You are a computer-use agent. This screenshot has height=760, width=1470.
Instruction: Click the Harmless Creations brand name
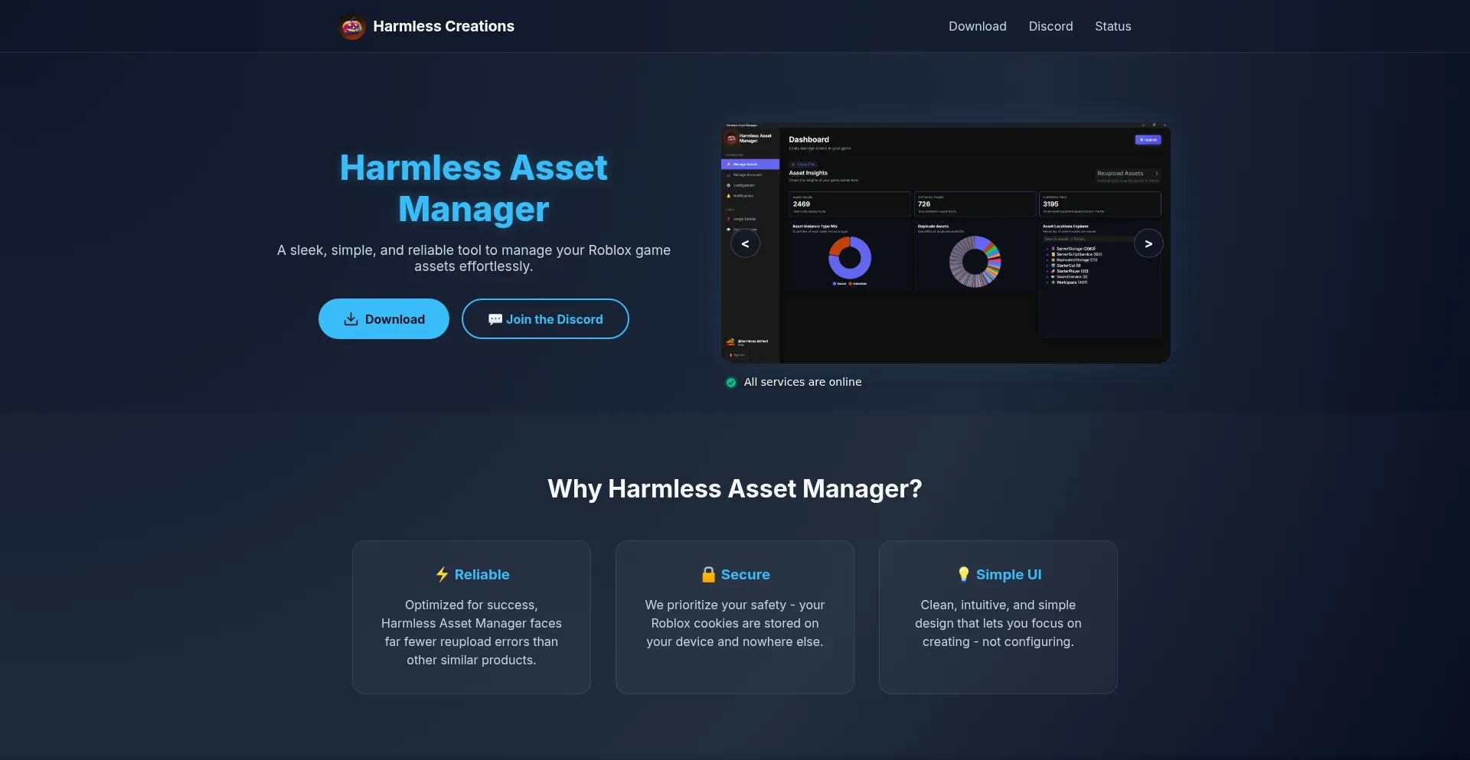click(443, 26)
